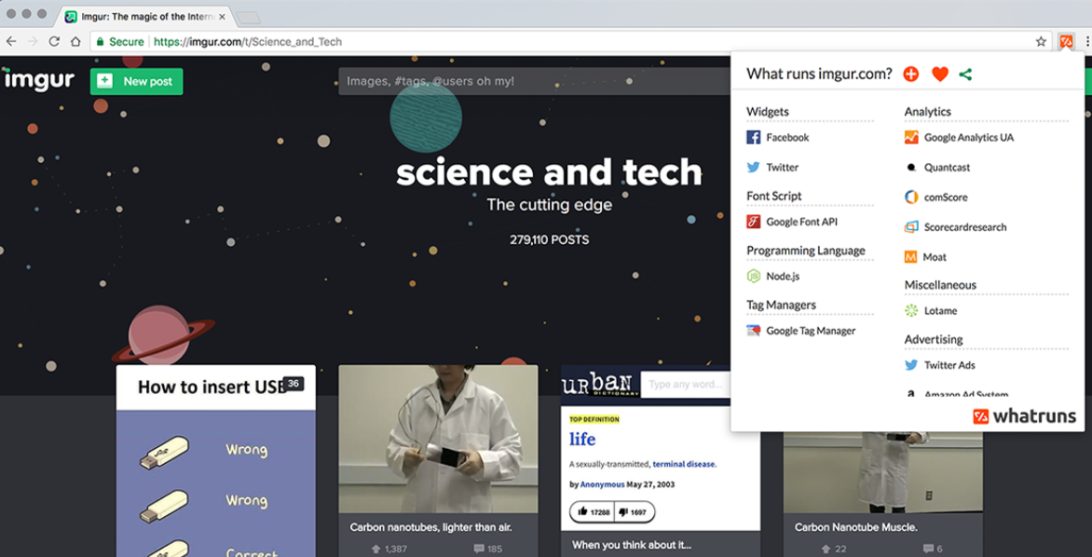Screen dimensions: 1092x557
Task: Click the Google Analytics UA link
Action: [969, 137]
